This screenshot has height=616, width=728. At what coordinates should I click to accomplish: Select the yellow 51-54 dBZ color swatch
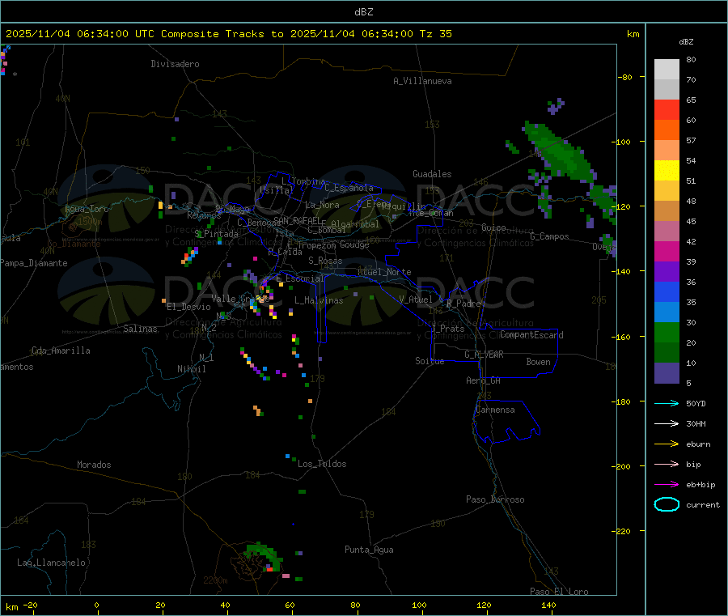(x=667, y=171)
